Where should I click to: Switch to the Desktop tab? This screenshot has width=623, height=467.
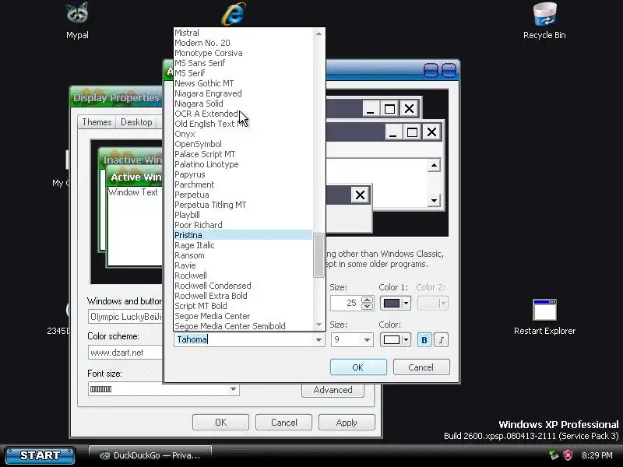(136, 122)
